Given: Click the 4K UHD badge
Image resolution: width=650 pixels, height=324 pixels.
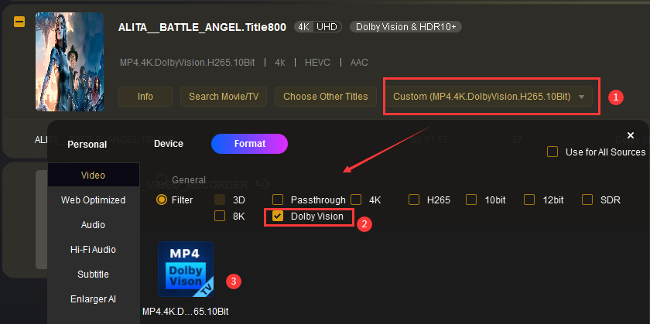Looking at the screenshot, I should [x=319, y=27].
